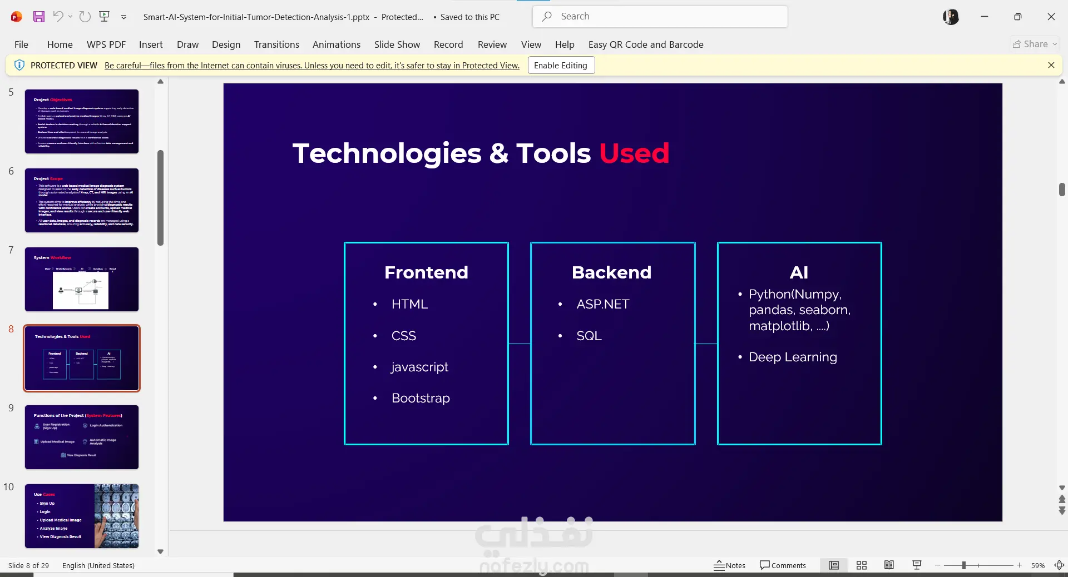Screen dimensions: 1068x577
Task: Click Slide 8 of 29 status indicator
Action: pos(28,565)
